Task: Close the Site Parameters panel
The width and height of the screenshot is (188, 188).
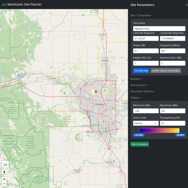Action: 186,5
